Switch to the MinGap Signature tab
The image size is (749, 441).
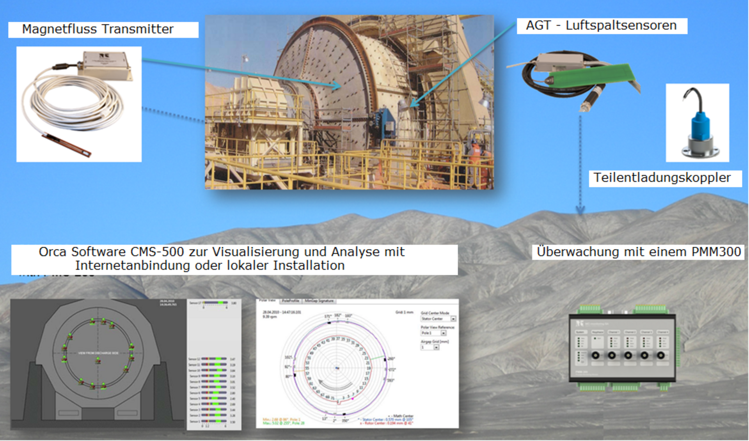pos(318,301)
